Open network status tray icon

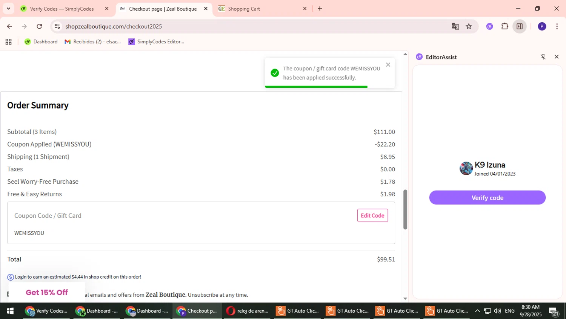coord(488,311)
